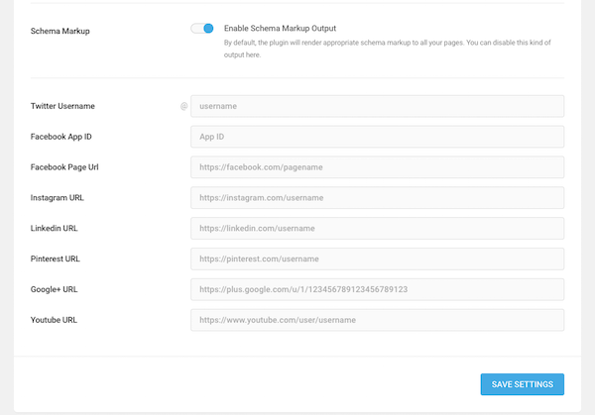This screenshot has width=595, height=415.
Task: Click the "Schema Markup" section label
Action: point(62,32)
